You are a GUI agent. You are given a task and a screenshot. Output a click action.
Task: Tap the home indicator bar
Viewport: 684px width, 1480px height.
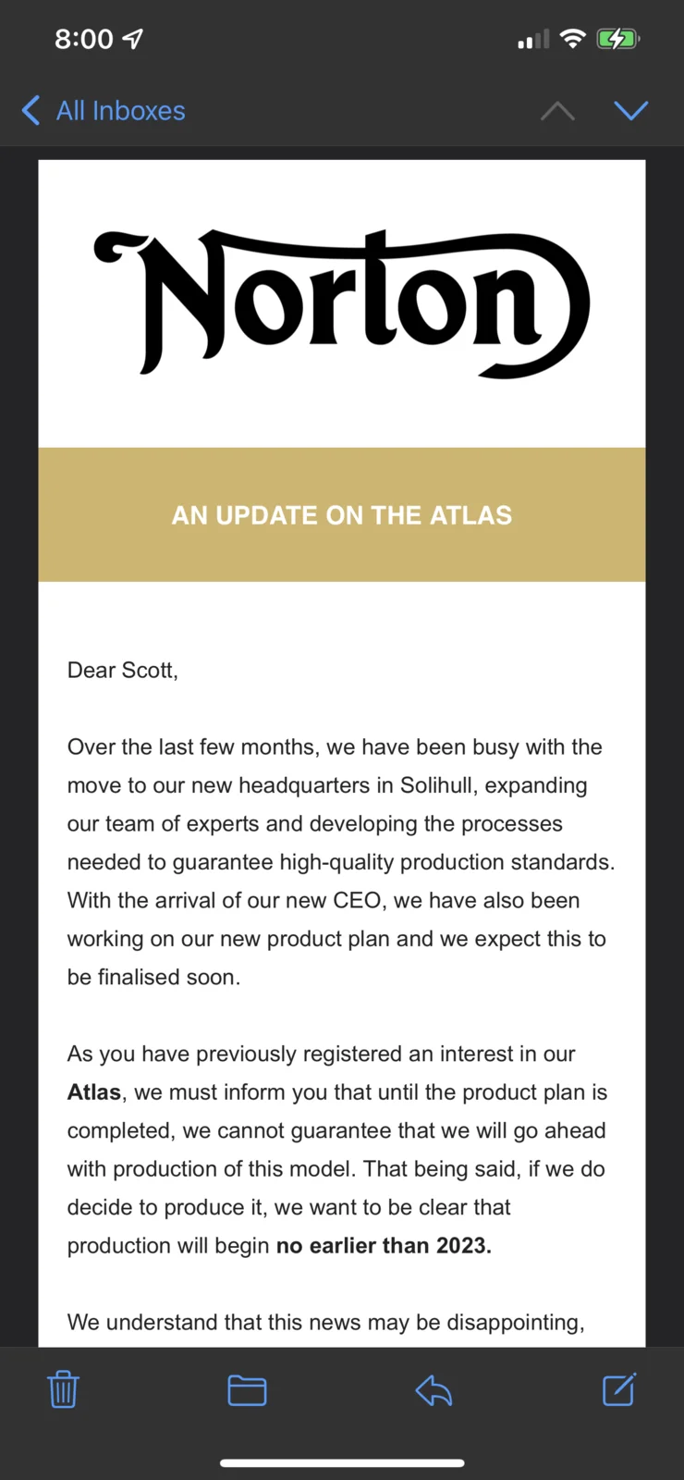pos(342,1463)
